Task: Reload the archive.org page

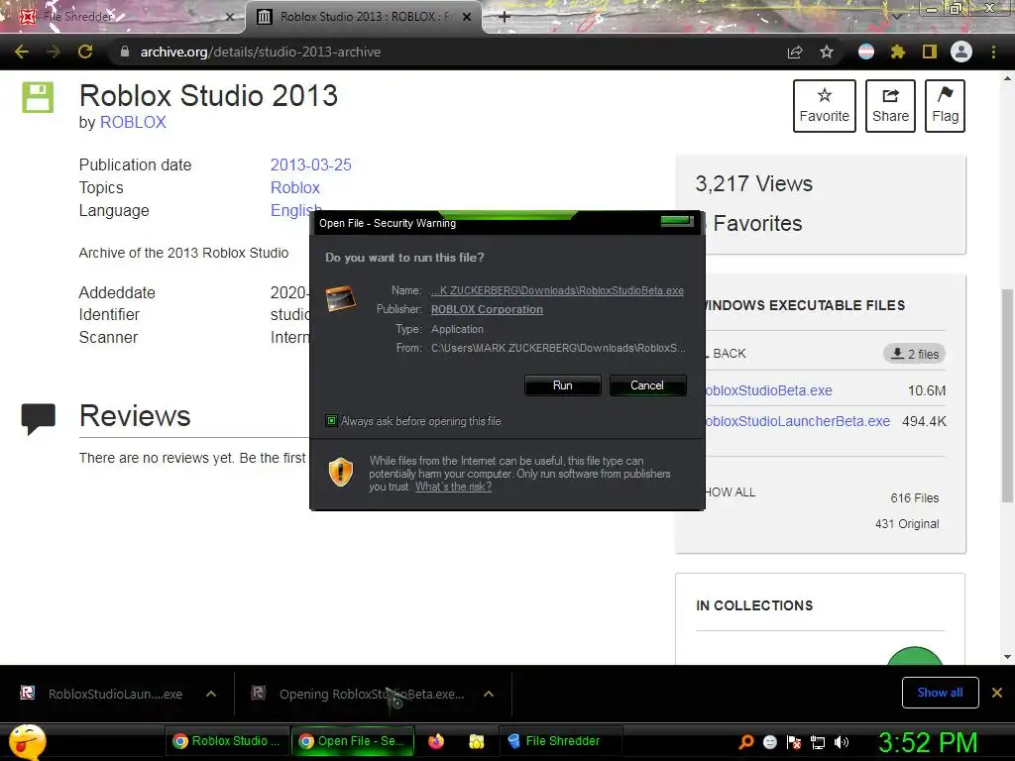Action: (x=85, y=52)
